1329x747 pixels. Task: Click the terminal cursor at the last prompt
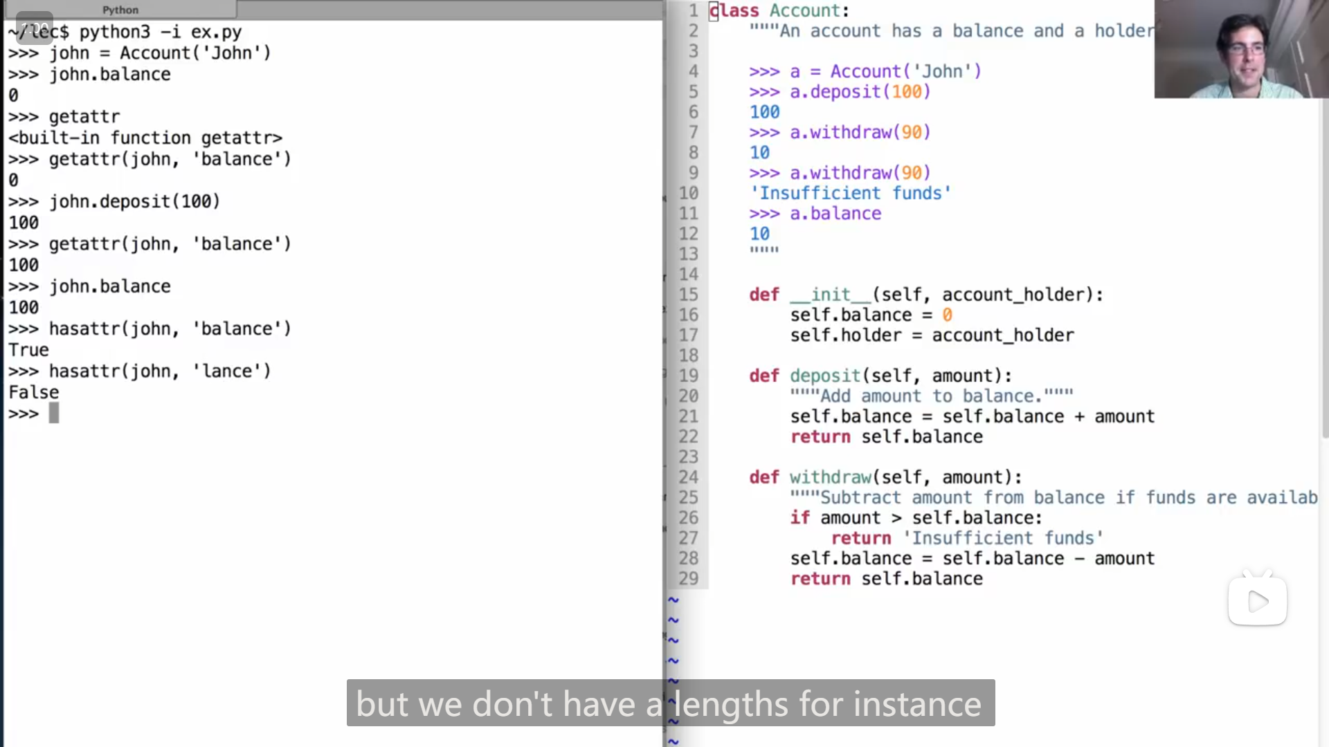click(x=54, y=414)
